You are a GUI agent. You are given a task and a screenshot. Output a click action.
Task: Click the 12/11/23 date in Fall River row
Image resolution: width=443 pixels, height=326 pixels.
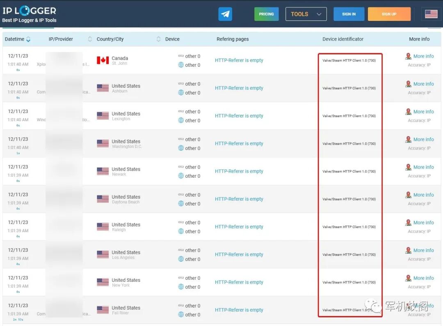(x=18, y=306)
